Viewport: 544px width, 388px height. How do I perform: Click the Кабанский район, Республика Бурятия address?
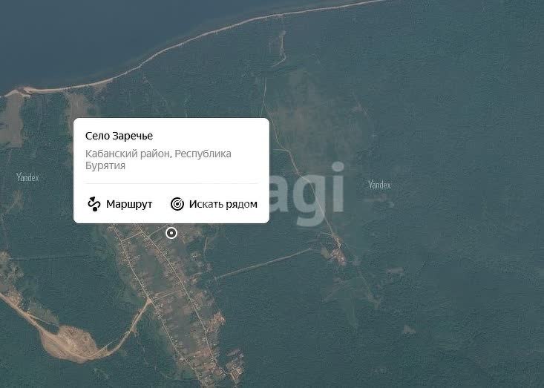[x=158, y=160]
